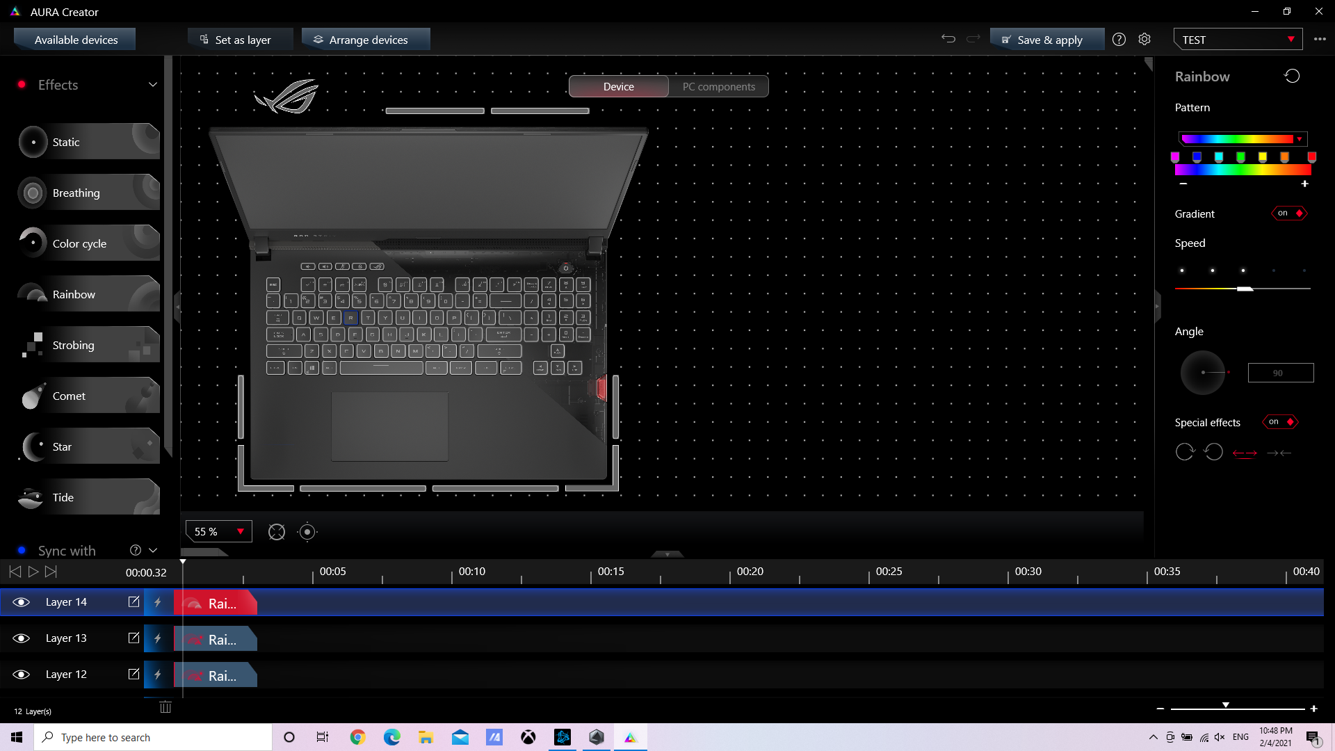Viewport: 1335px width, 751px height.
Task: Open the help question mark icon
Action: [1119, 40]
